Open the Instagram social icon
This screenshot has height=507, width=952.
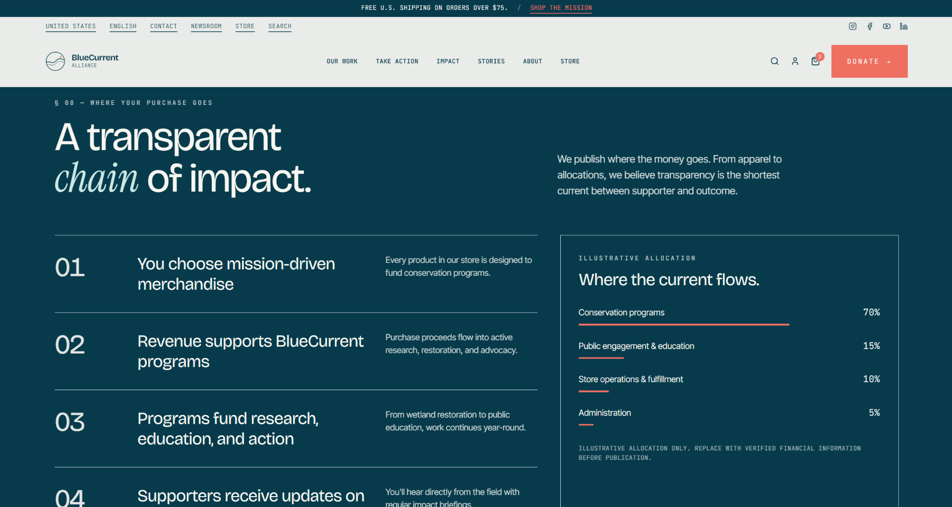pyautogui.click(x=852, y=26)
